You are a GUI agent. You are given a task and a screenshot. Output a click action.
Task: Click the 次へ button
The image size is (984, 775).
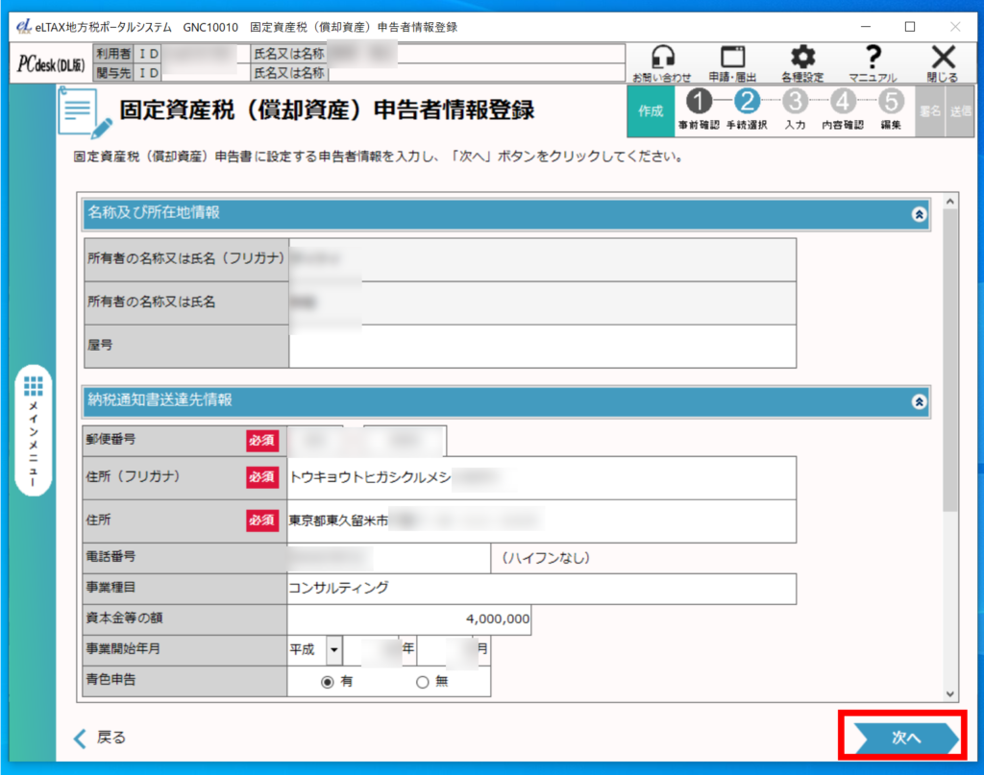coord(903,738)
